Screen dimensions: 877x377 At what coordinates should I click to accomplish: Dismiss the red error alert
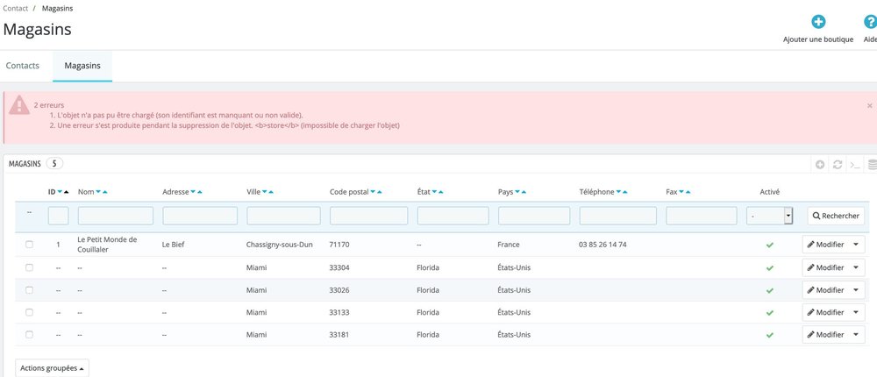click(x=869, y=105)
